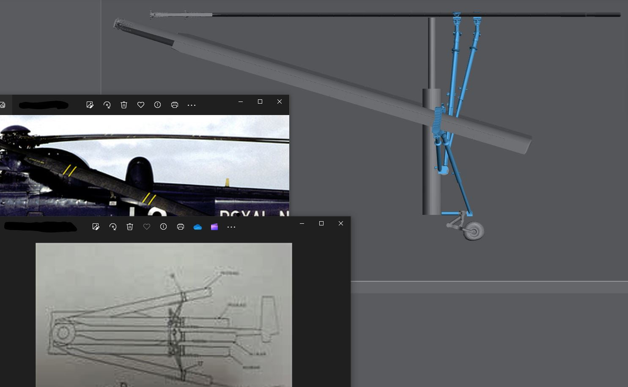Delete the helicopter photo using the trash icon
The height and width of the screenshot is (387, 628).
pyautogui.click(x=124, y=105)
